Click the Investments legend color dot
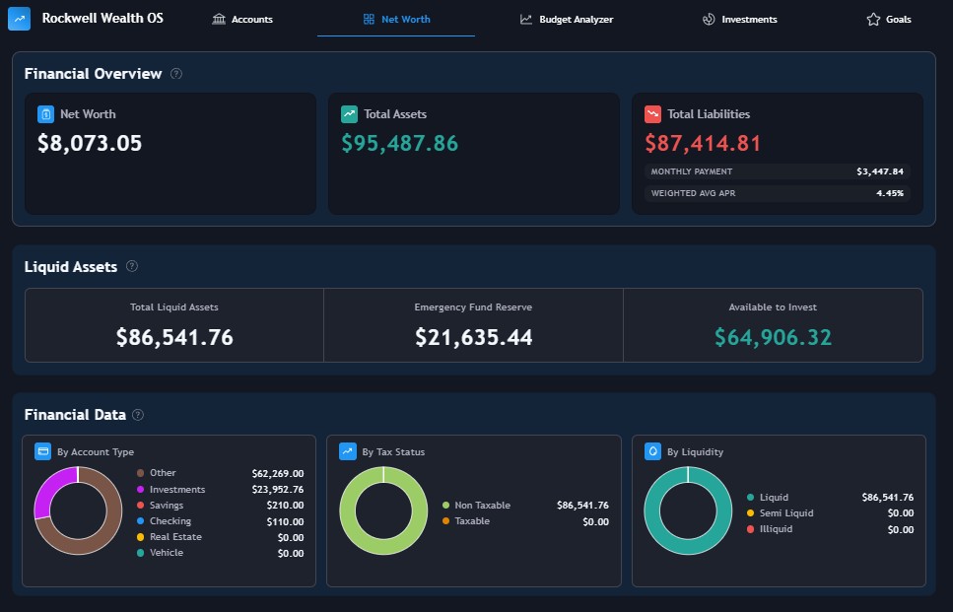 141,490
